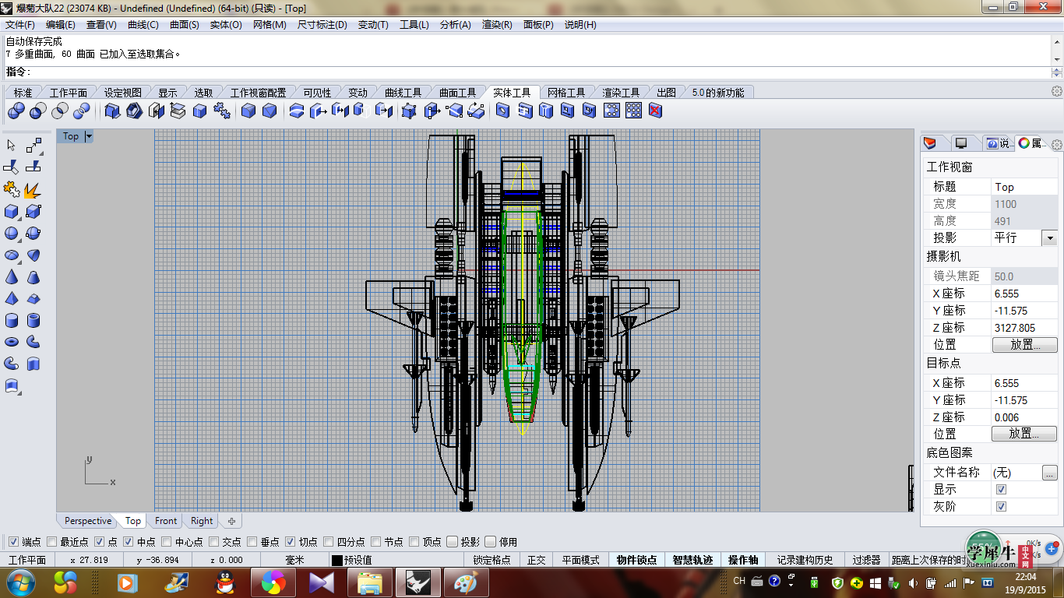This screenshot has width=1064, height=598.
Task: Click the 放置 button under 摄影机
Action: pos(1024,345)
